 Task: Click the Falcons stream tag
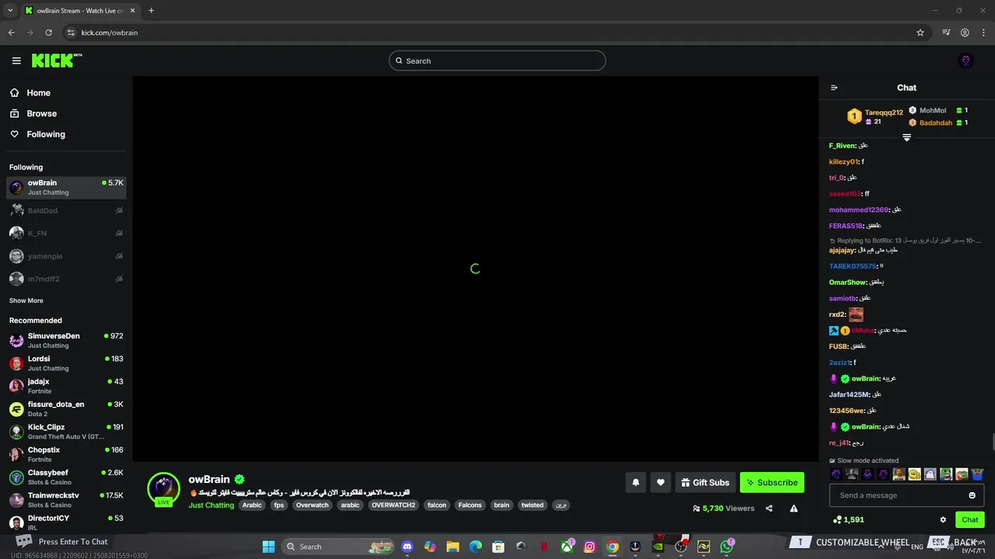(x=470, y=505)
